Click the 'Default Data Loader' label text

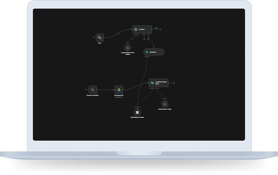pyautogui.click(x=165, y=109)
